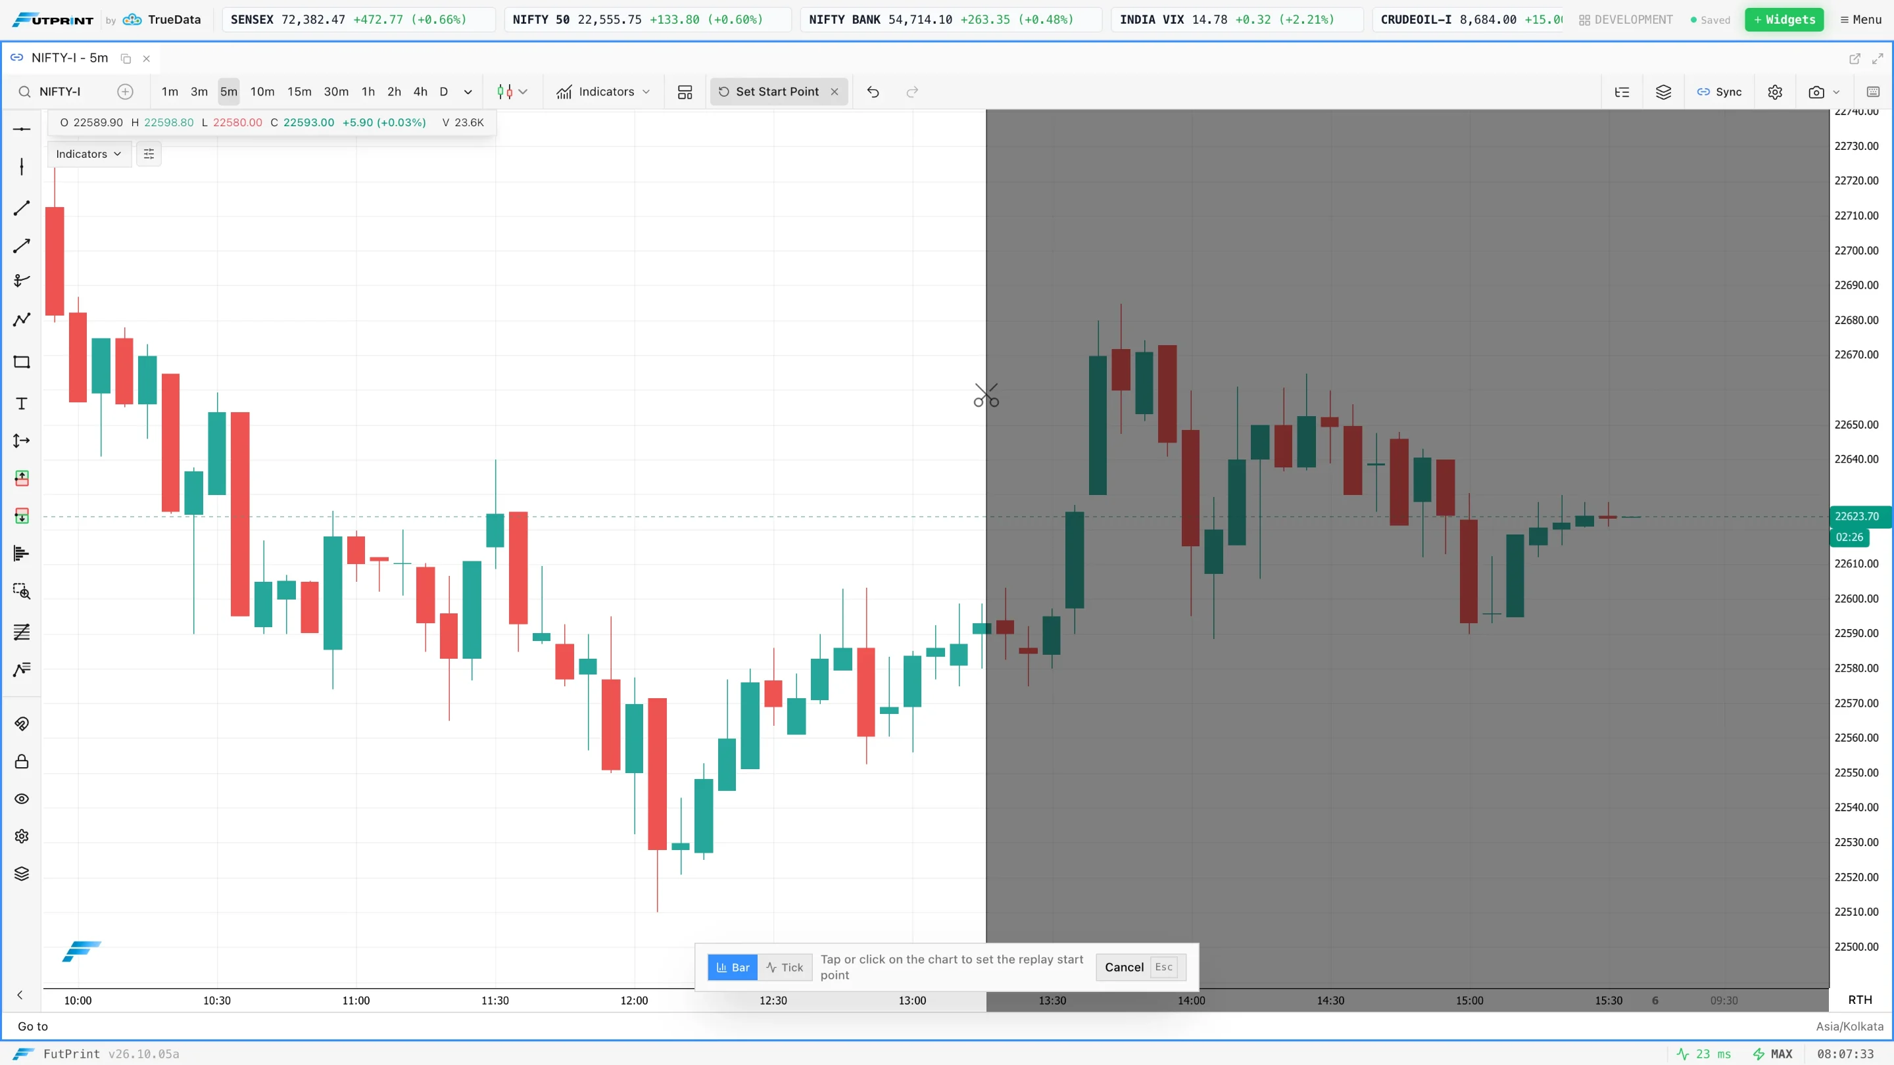Viewport: 1894px width, 1065px height.
Task: Toggle magnet snap mode in left sidebar
Action: point(21,724)
